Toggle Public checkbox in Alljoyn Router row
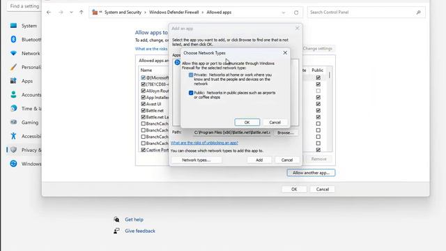The image size is (446, 251). tap(318, 91)
